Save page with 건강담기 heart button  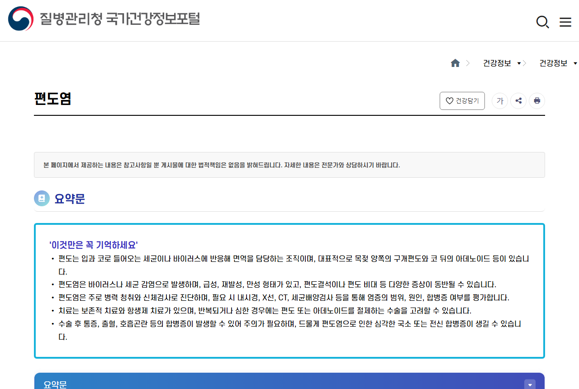(462, 101)
